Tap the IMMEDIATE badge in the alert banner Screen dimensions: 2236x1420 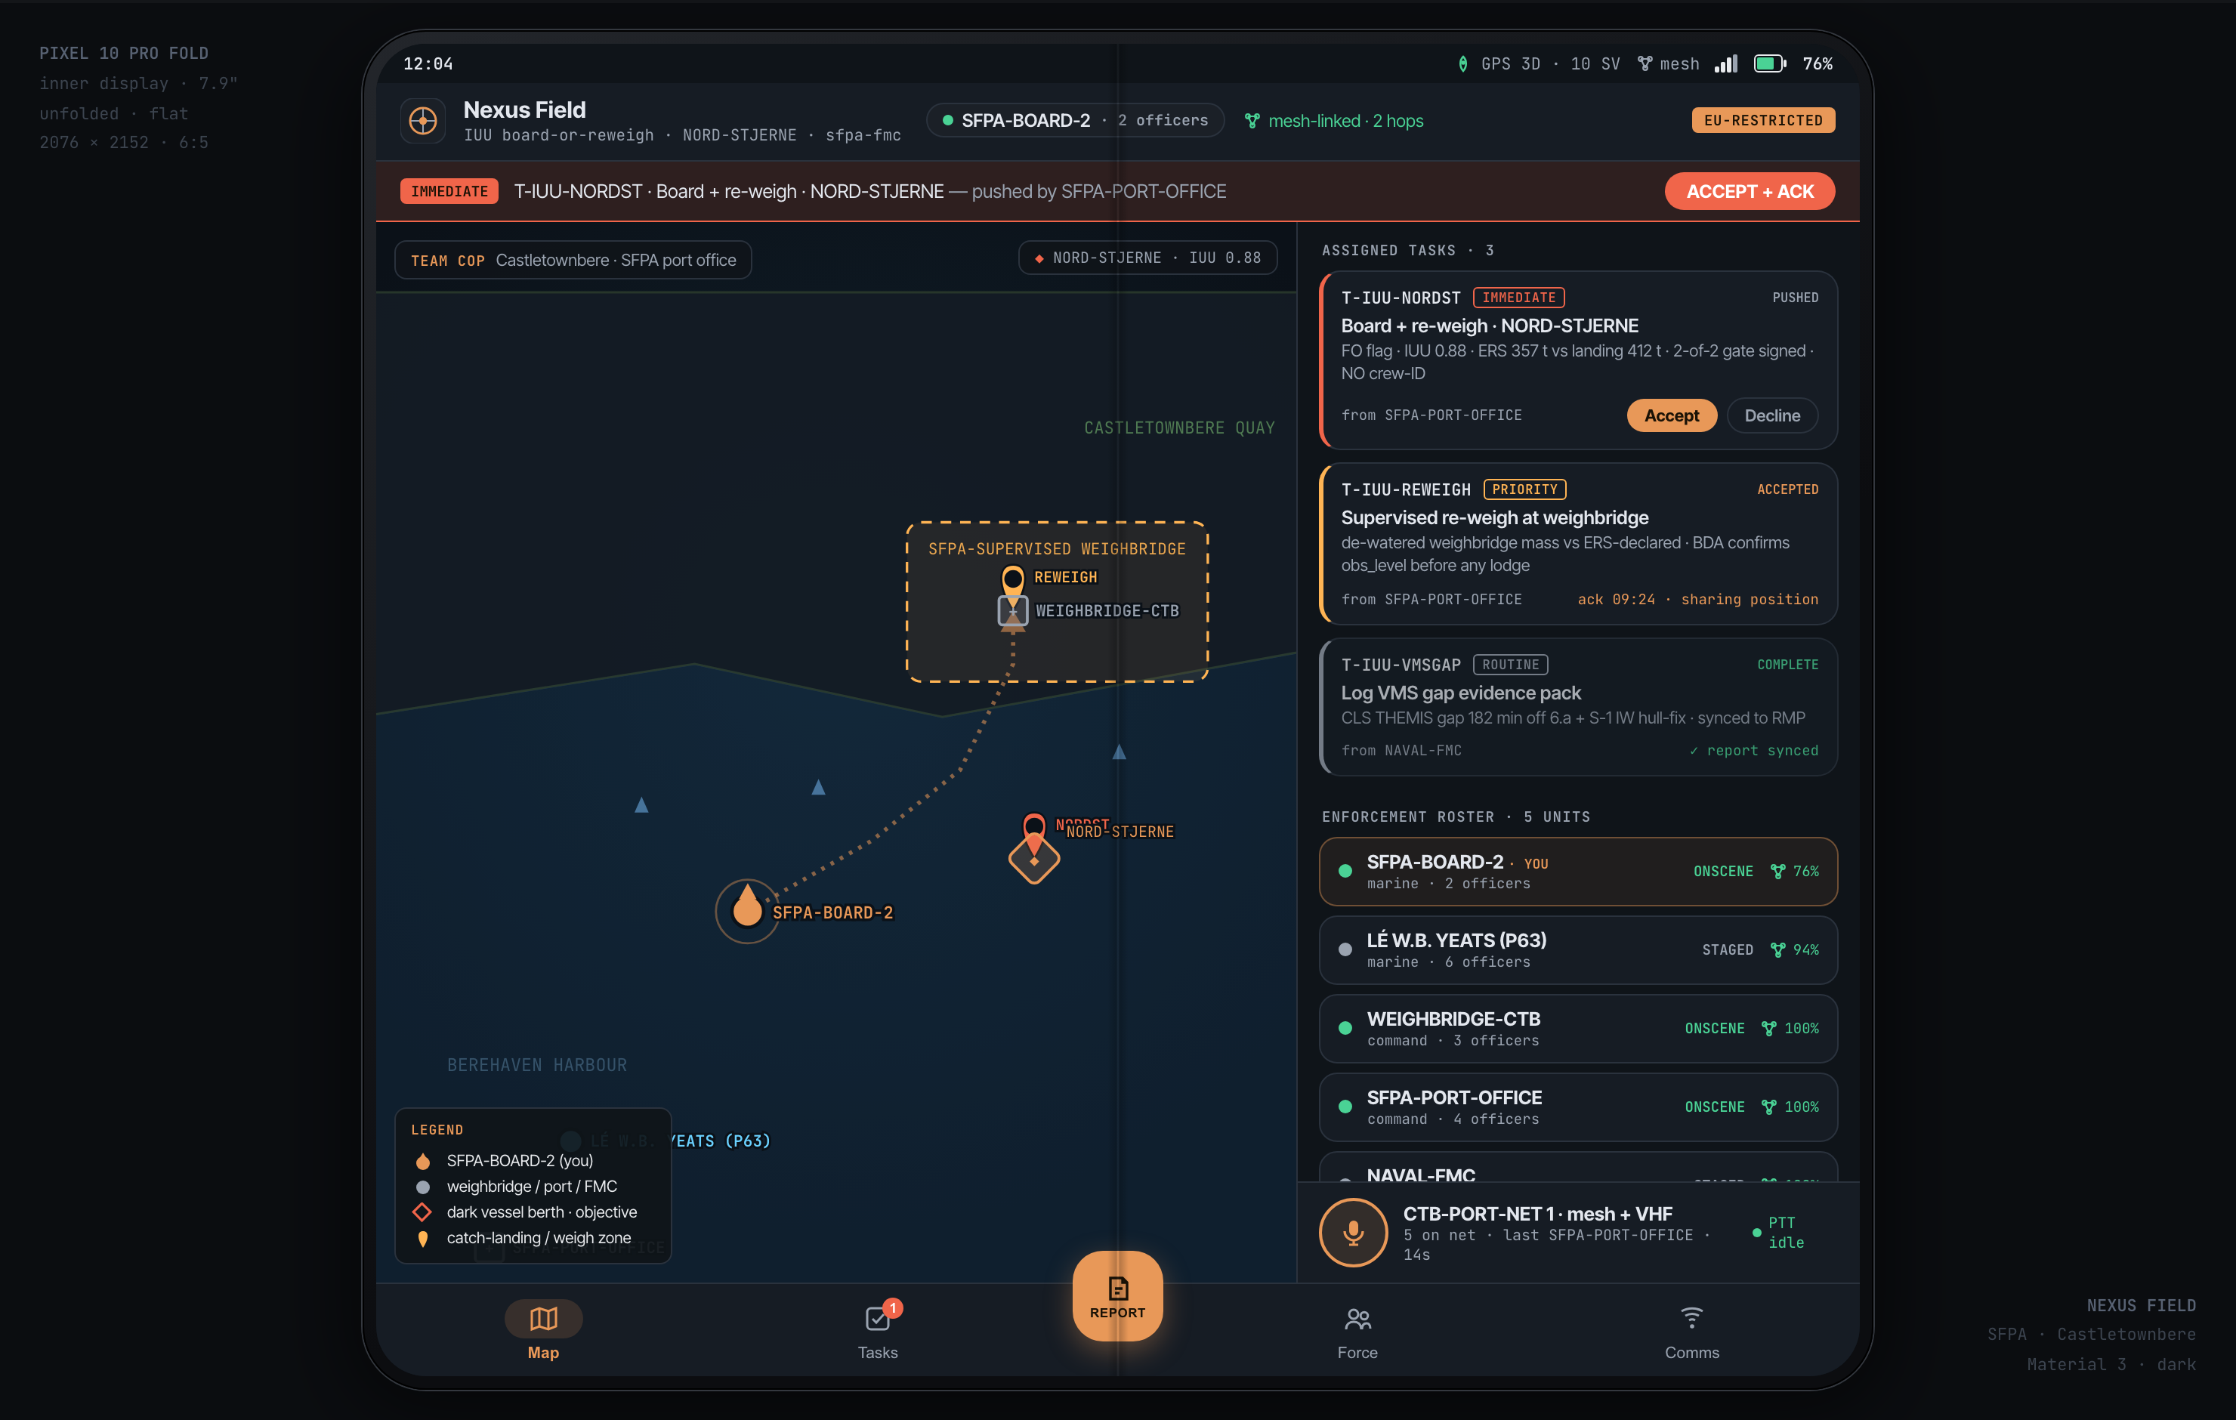[449, 191]
